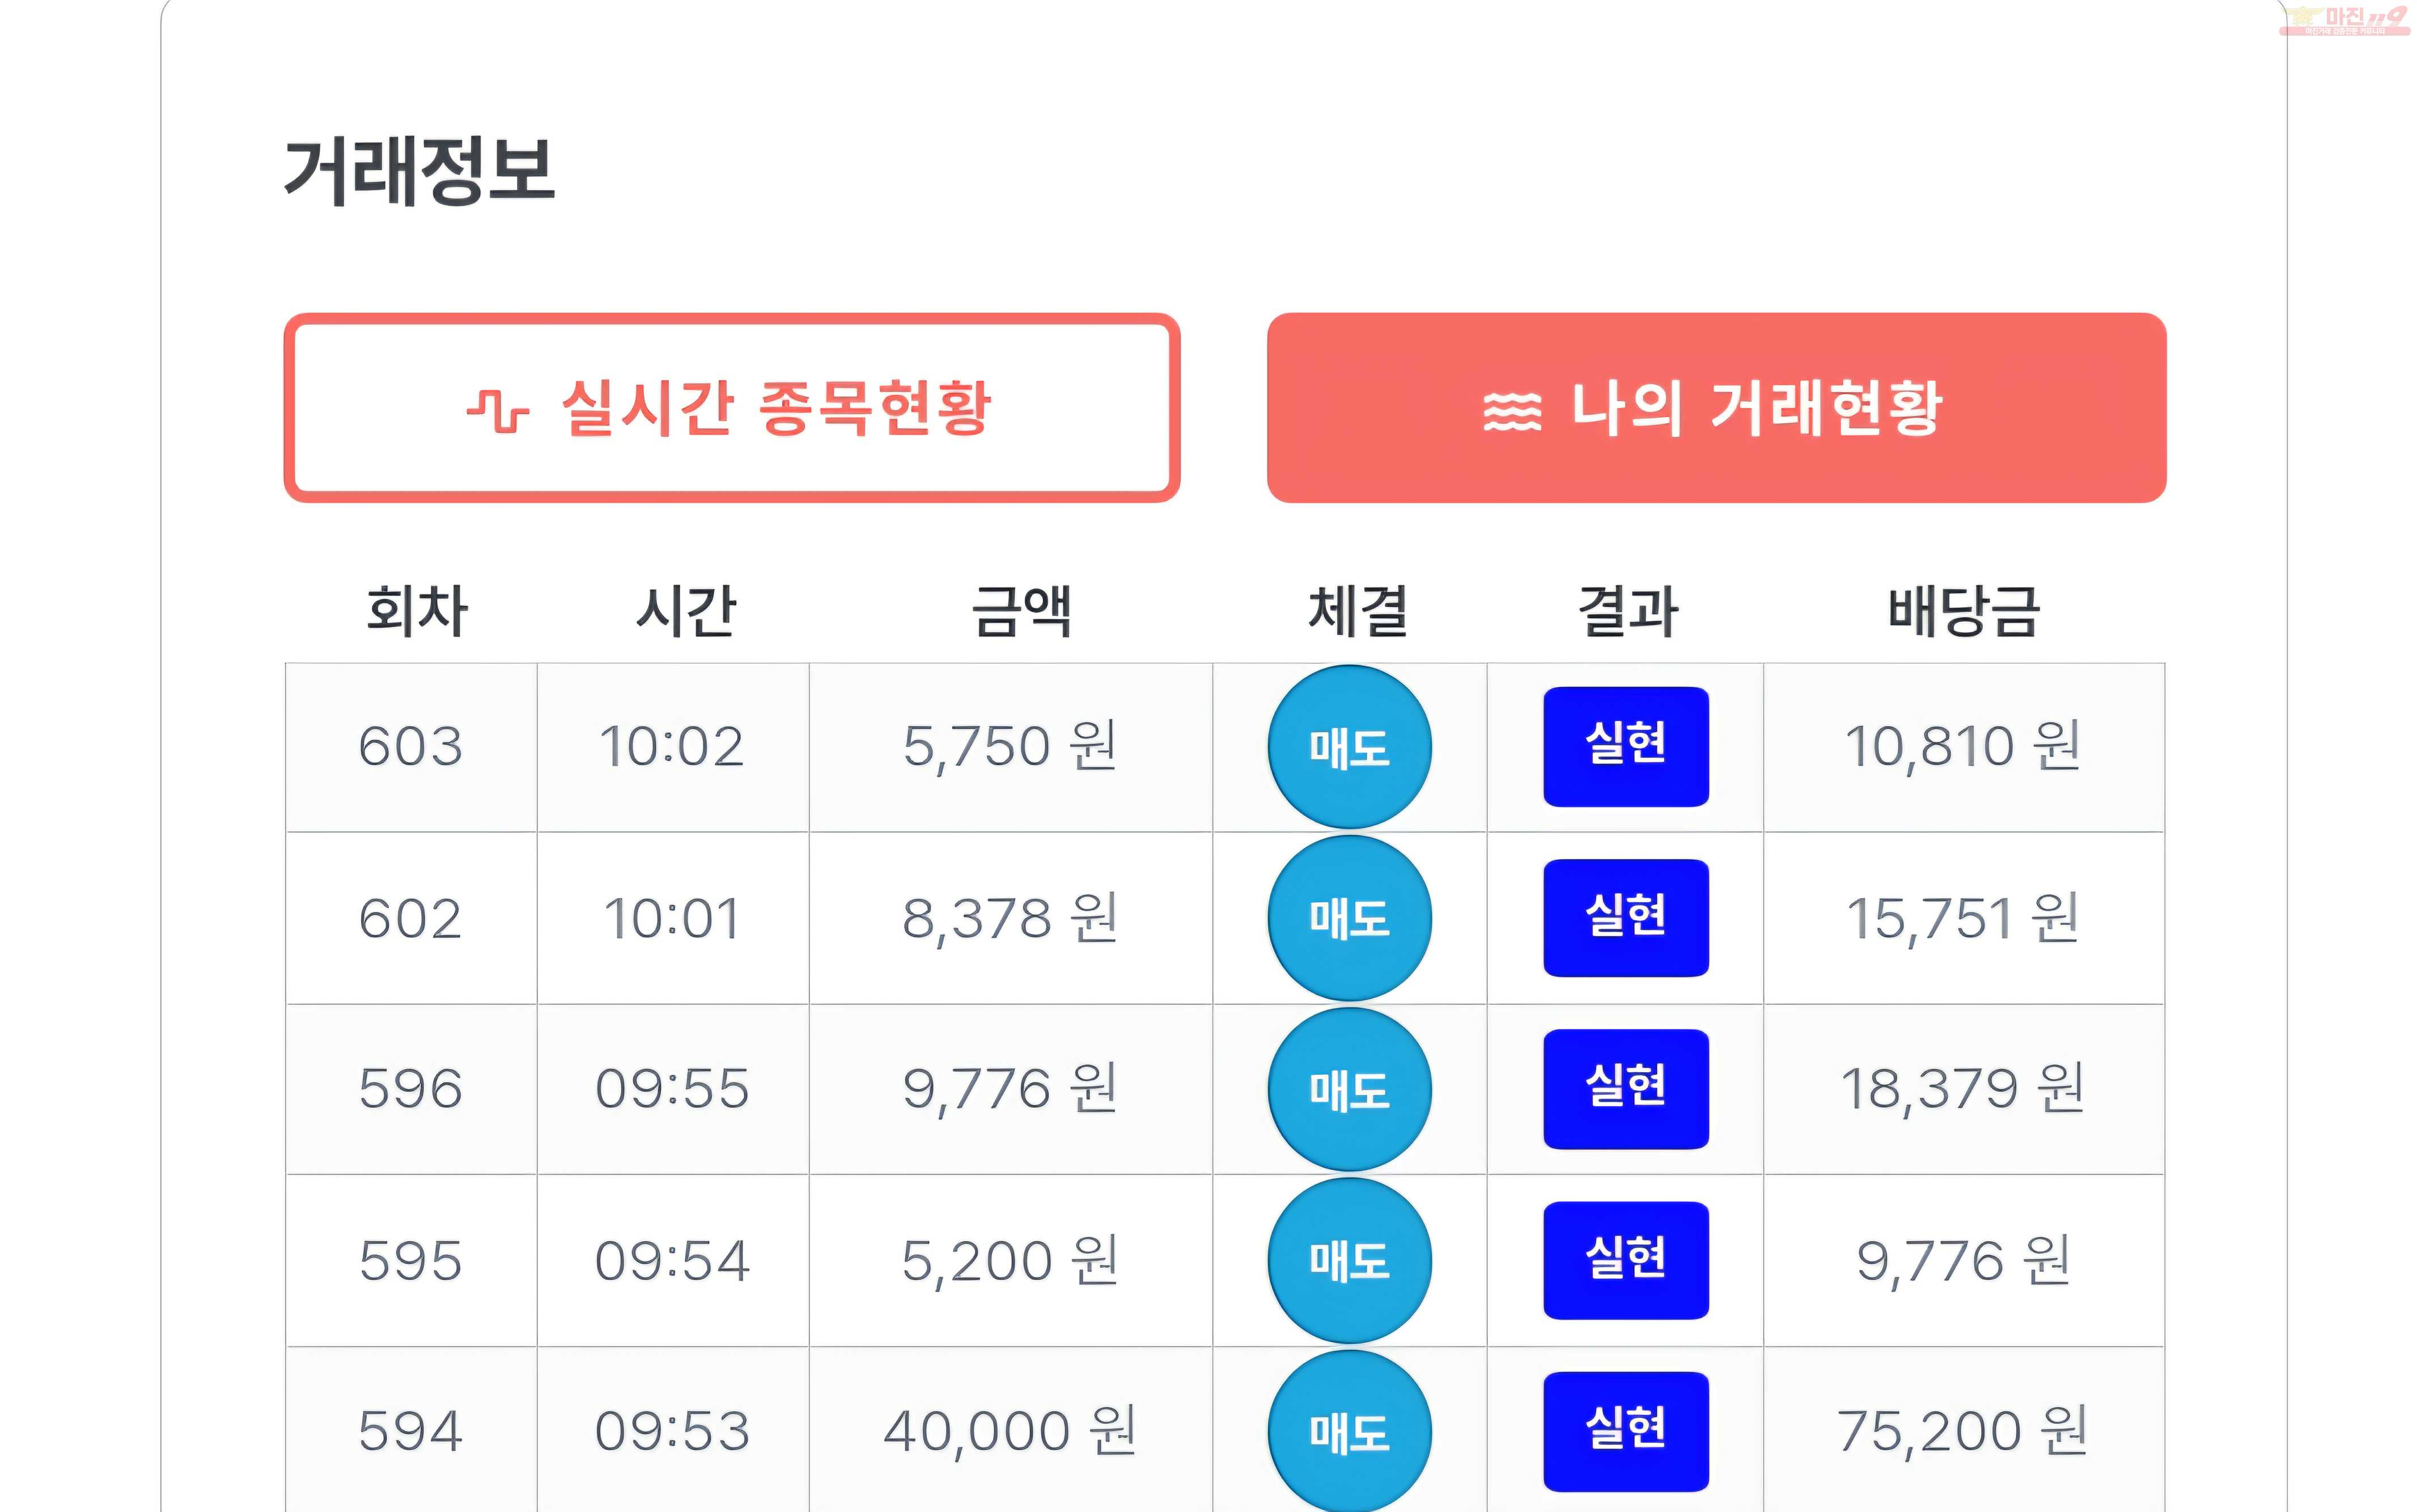The width and height of the screenshot is (2417, 1512).
Task: Click the 매도 circle for round 594
Action: pos(1349,1431)
